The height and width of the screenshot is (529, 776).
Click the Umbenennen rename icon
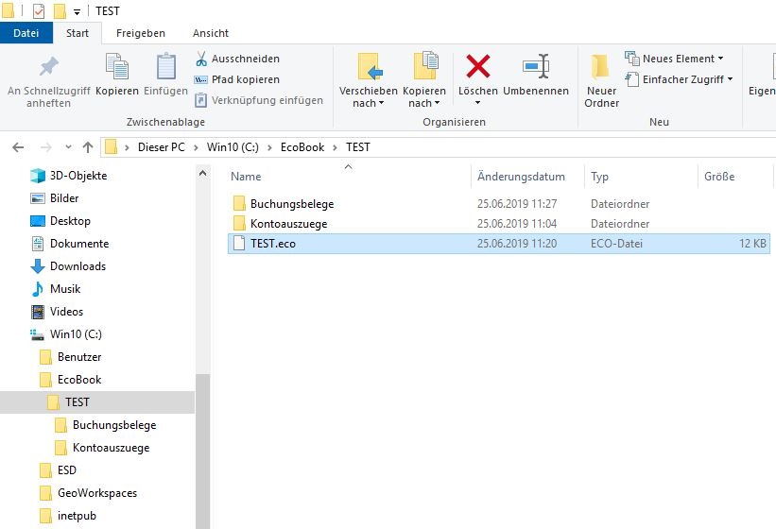point(536,67)
